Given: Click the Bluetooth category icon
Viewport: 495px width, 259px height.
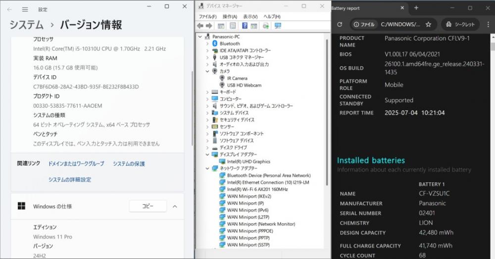Looking at the screenshot, I should [x=215, y=43].
